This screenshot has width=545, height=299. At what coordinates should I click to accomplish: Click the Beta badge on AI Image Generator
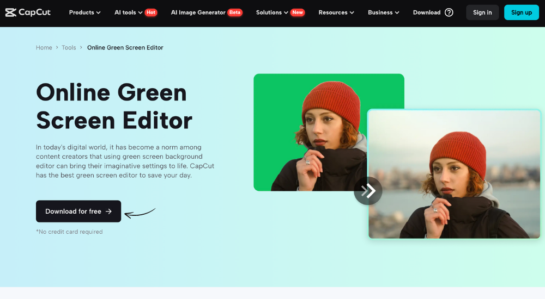[x=235, y=13]
